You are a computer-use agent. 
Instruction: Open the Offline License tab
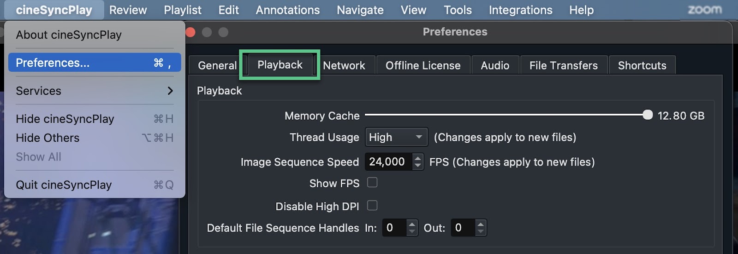(423, 65)
